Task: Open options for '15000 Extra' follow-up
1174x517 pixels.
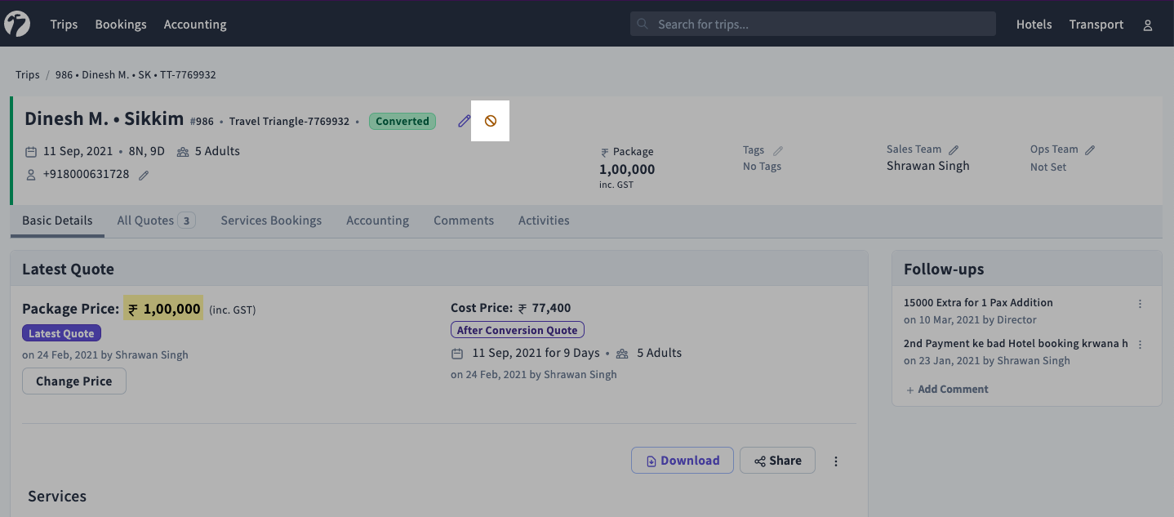Action: pyautogui.click(x=1141, y=304)
